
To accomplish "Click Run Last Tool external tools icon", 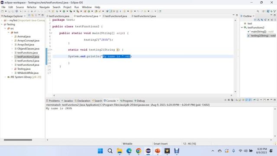I will [78, 11].
